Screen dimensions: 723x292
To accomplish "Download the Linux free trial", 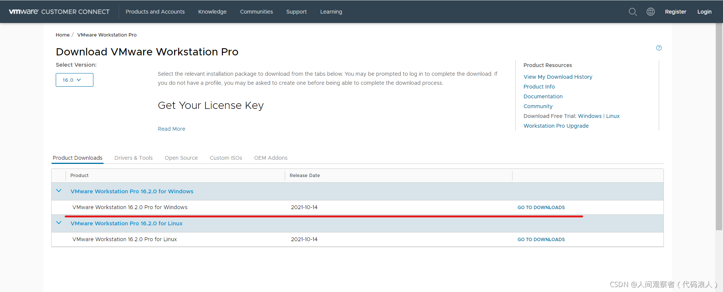I will coord(613,116).
